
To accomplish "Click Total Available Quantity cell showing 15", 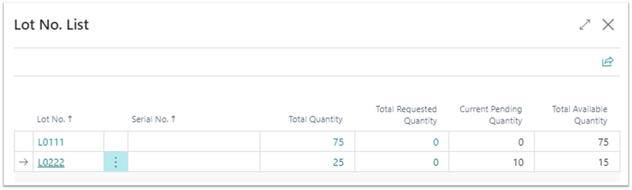I will click(x=602, y=162).
